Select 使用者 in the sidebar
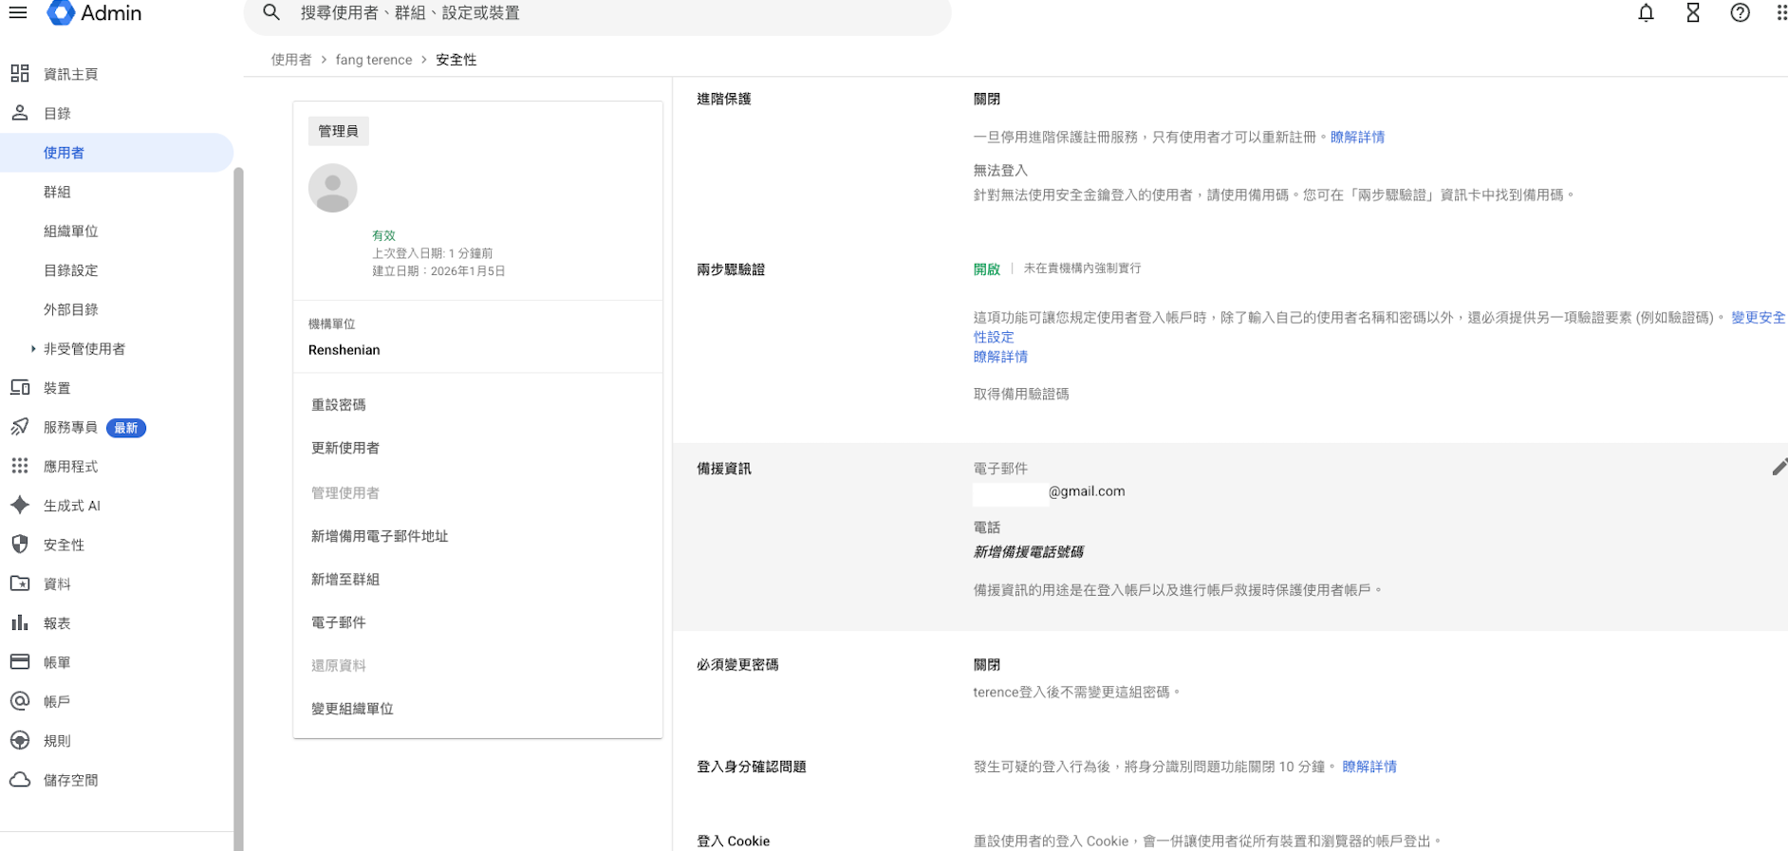1788x851 pixels. click(x=117, y=153)
